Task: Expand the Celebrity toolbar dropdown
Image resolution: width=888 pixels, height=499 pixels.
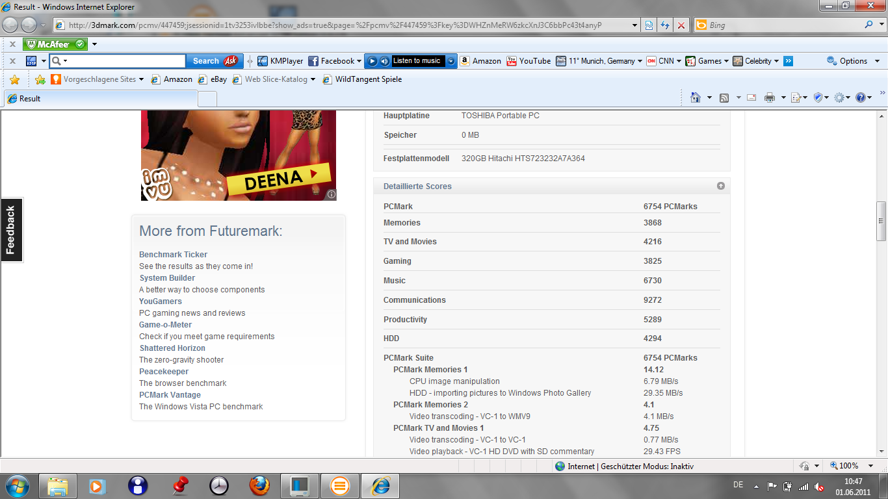Action: point(777,61)
